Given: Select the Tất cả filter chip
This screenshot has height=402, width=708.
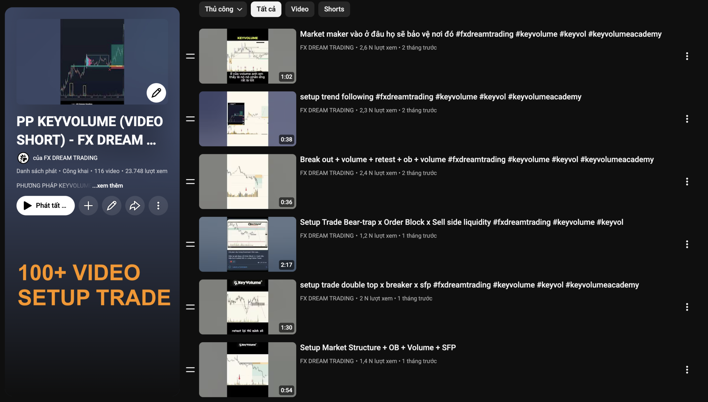Looking at the screenshot, I should click(x=266, y=9).
